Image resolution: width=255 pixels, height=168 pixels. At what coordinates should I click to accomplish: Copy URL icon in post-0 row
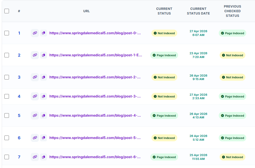[44, 33]
